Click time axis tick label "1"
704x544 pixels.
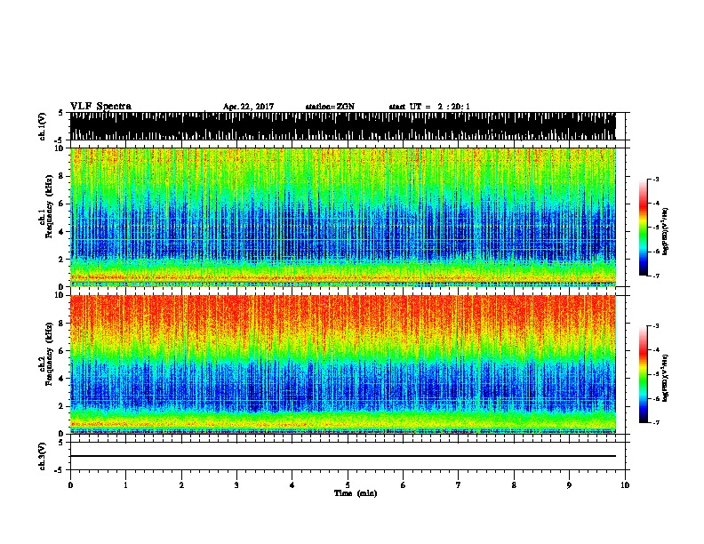[x=125, y=485]
